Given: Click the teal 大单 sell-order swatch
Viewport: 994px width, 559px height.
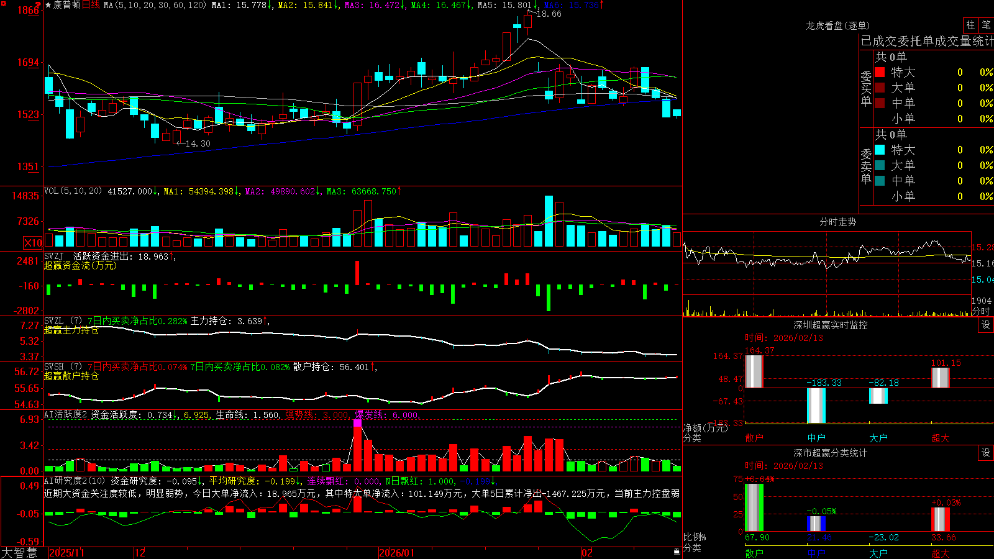Looking at the screenshot, I should (x=880, y=165).
